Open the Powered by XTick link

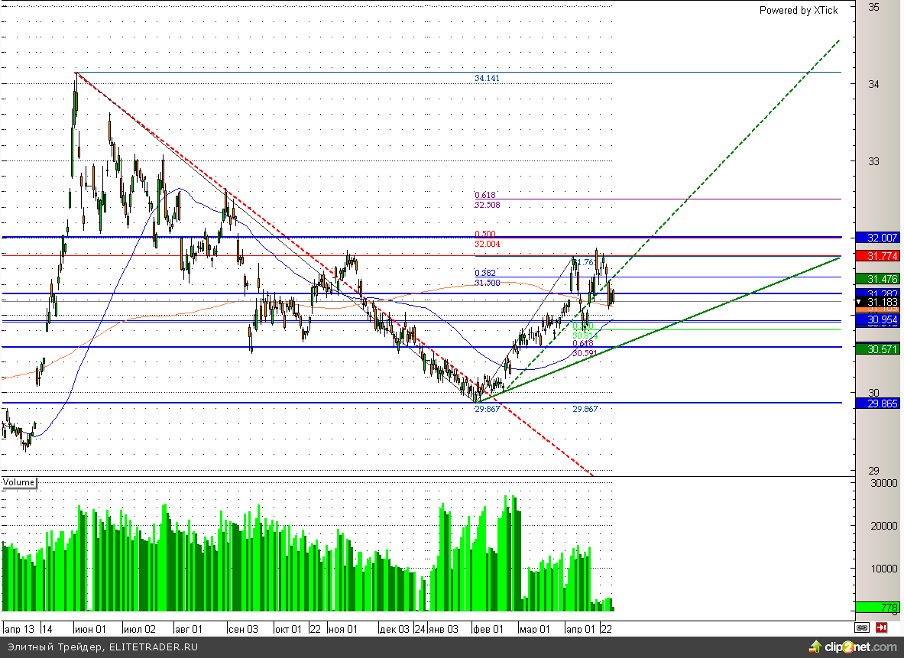798,10
